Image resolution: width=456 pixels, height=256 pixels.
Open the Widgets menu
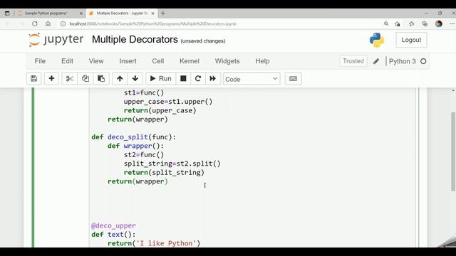227,61
